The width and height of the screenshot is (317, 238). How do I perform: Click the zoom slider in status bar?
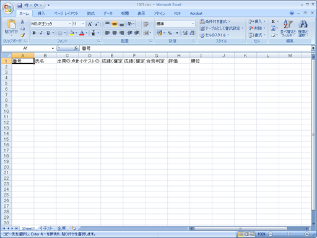(x=289, y=234)
